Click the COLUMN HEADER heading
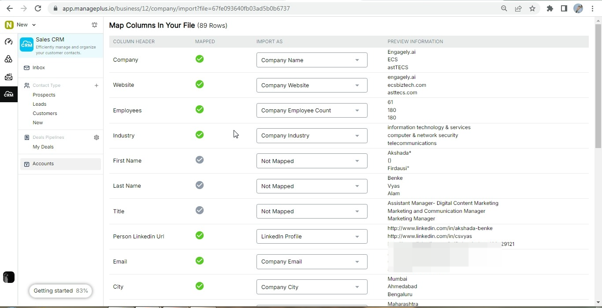The width and height of the screenshot is (602, 308). [x=134, y=41]
